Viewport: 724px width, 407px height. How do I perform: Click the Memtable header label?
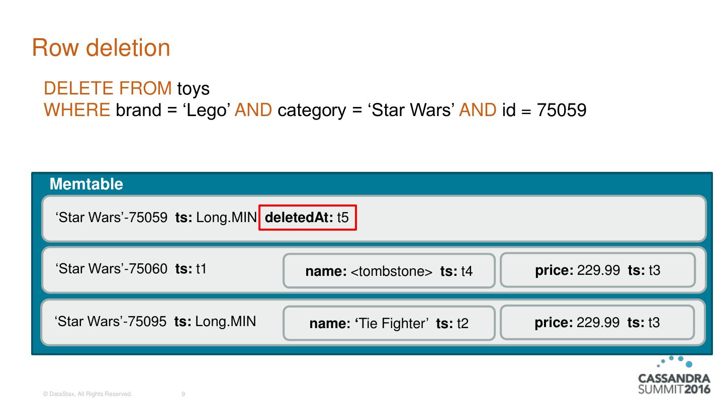86,184
